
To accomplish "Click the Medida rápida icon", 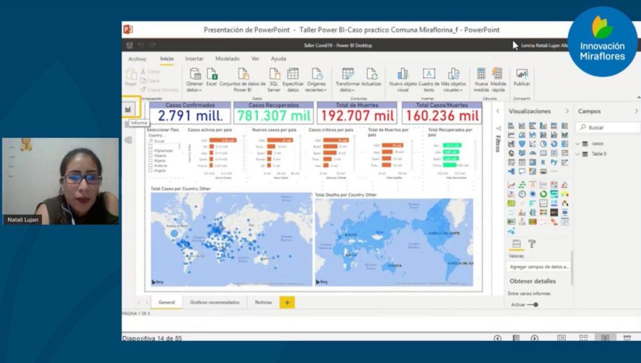I will (498, 74).
